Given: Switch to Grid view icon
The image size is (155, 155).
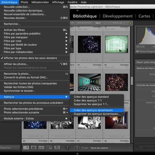Looking at the screenshot, I should click(26, 148).
